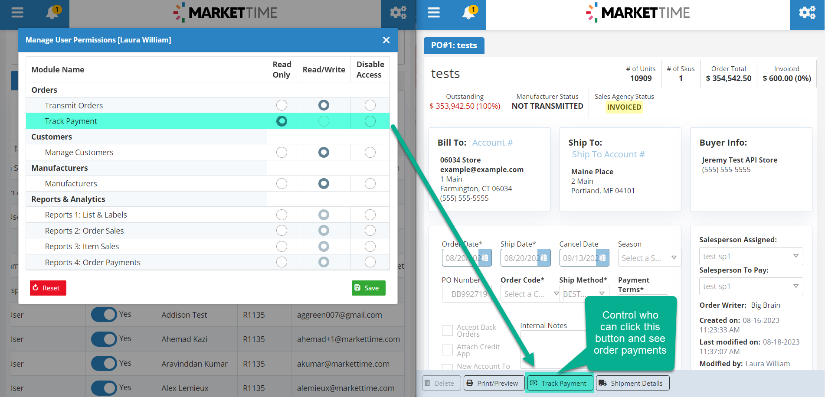The image size is (825, 397).
Task: Close the Manage User Permissions dialog
Action: pyautogui.click(x=386, y=40)
